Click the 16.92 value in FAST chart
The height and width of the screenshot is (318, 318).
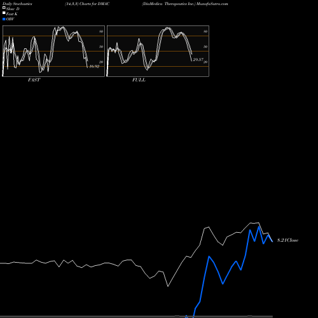click(x=94, y=66)
